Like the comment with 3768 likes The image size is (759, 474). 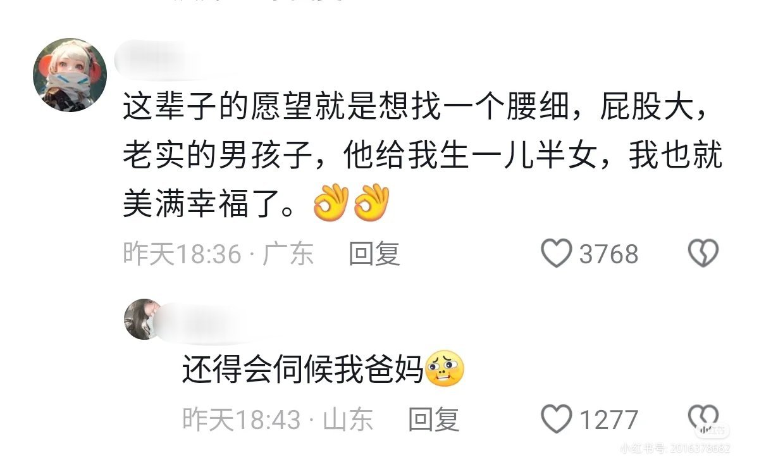click(557, 254)
